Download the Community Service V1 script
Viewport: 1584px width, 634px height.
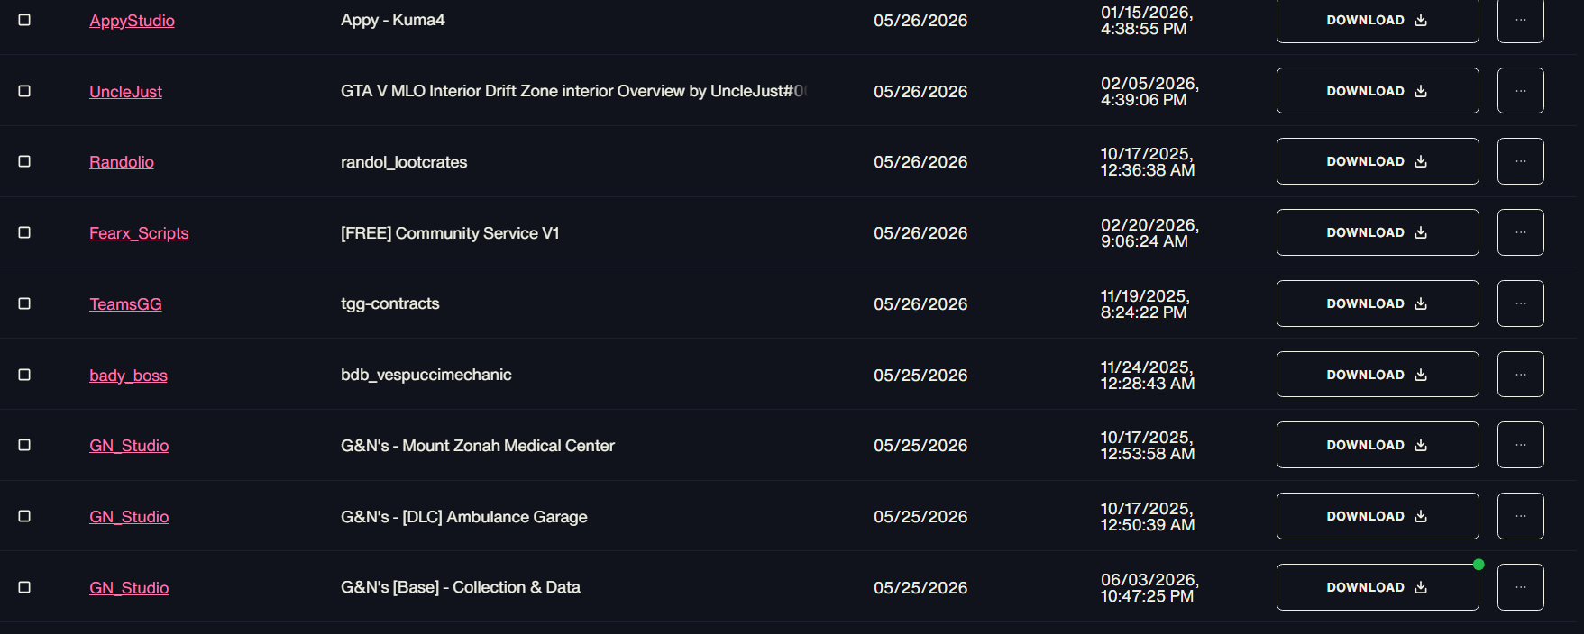pyautogui.click(x=1378, y=232)
